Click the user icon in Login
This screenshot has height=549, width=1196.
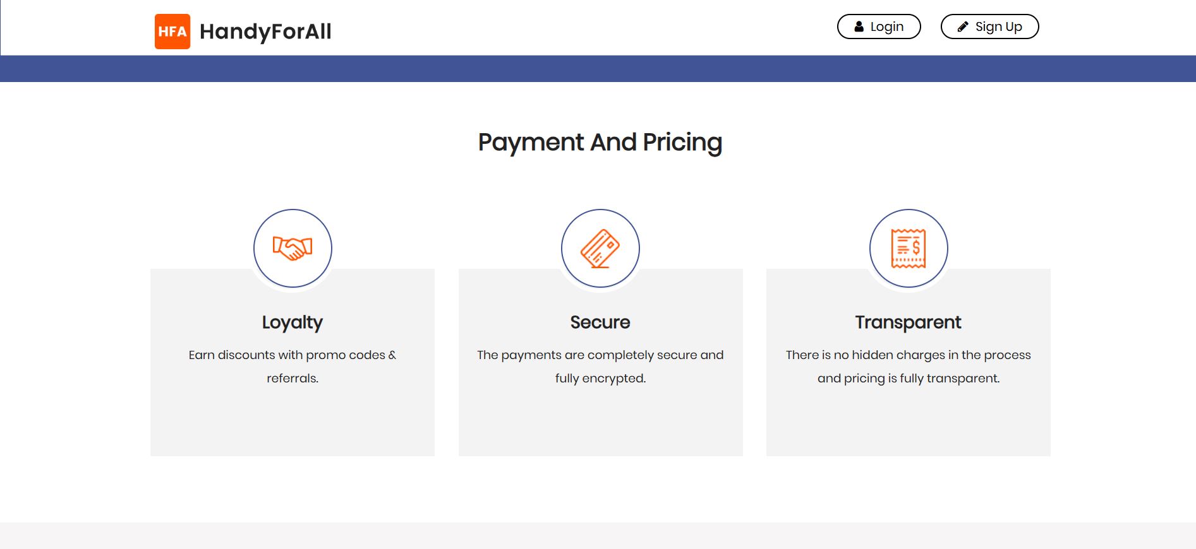(x=859, y=27)
